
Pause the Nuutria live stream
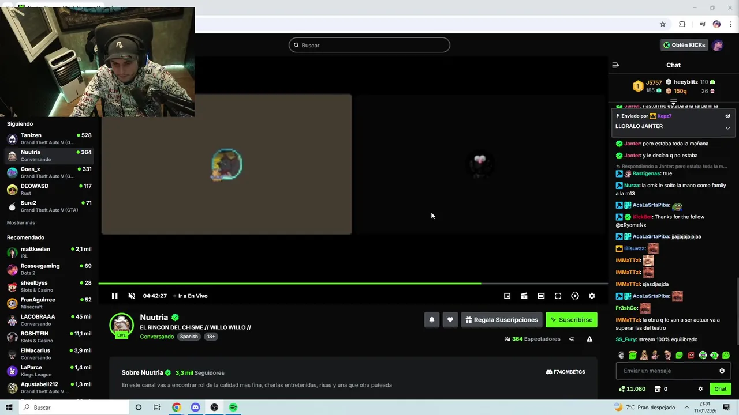(114, 296)
